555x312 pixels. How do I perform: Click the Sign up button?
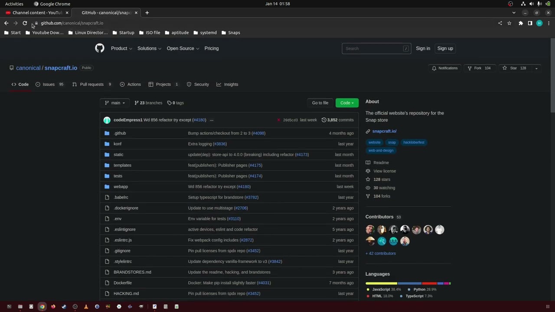point(445,49)
